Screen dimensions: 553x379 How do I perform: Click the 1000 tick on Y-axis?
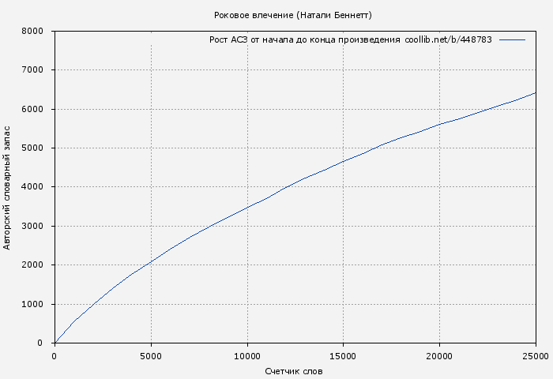pos(32,305)
